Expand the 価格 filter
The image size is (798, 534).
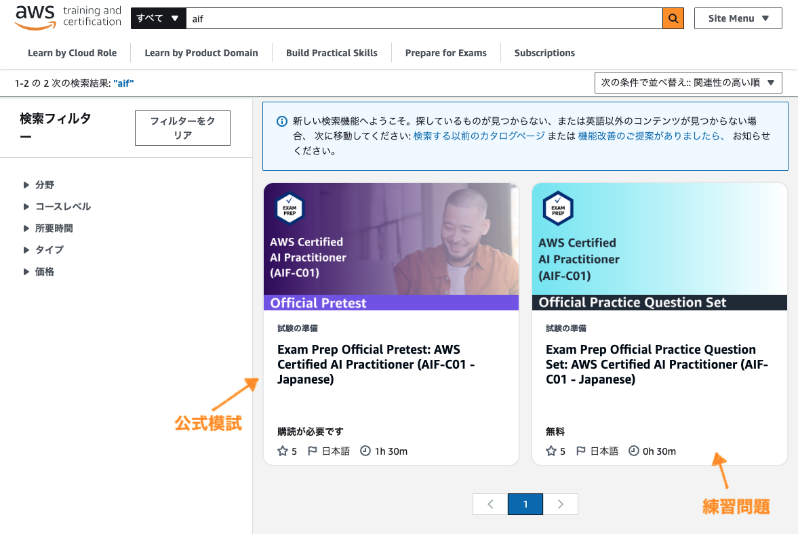point(39,272)
